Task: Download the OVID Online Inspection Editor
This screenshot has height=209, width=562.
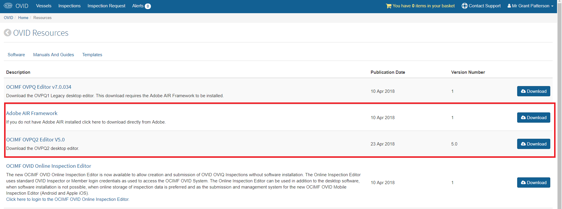Action: [x=534, y=182]
